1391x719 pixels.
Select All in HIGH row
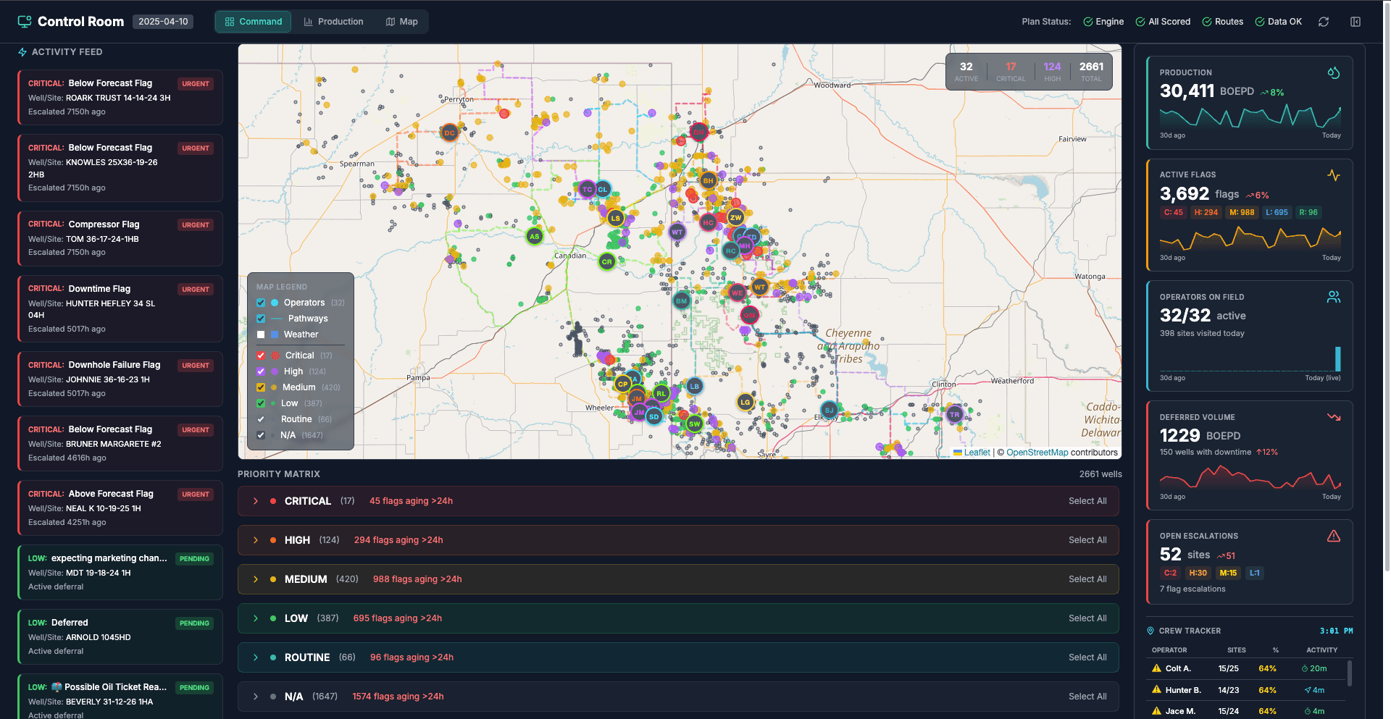(x=1087, y=540)
